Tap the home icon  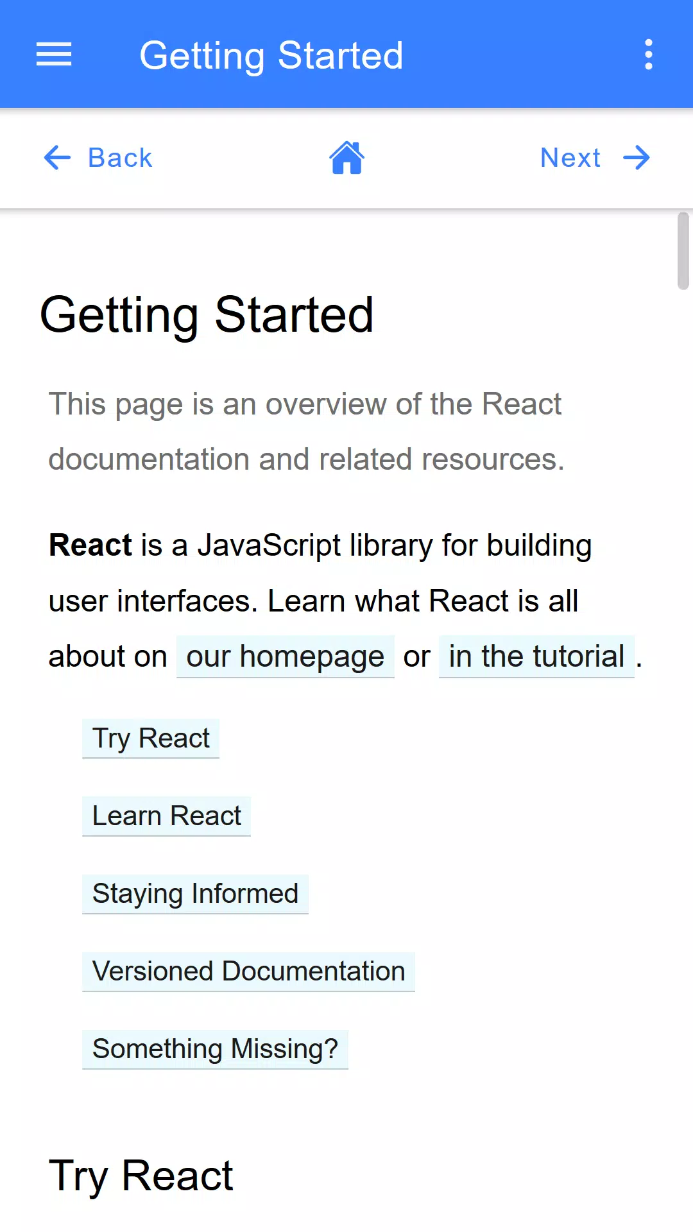point(346,158)
